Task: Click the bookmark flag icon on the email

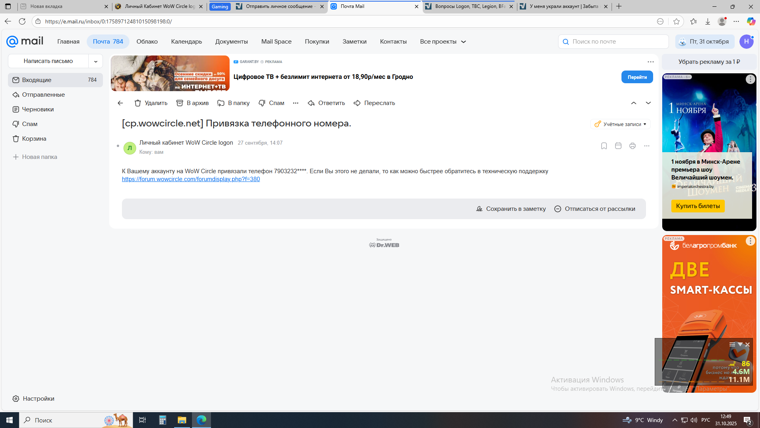Action: (604, 146)
